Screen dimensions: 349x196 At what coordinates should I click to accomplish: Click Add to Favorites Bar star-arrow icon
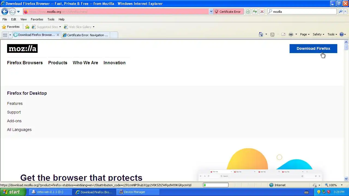coord(27,27)
